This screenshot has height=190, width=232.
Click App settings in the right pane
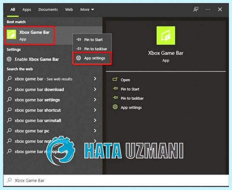(131, 108)
